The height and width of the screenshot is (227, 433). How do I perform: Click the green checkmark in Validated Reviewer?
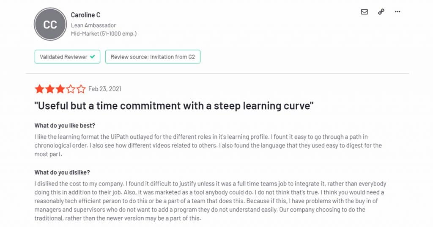[x=93, y=57]
